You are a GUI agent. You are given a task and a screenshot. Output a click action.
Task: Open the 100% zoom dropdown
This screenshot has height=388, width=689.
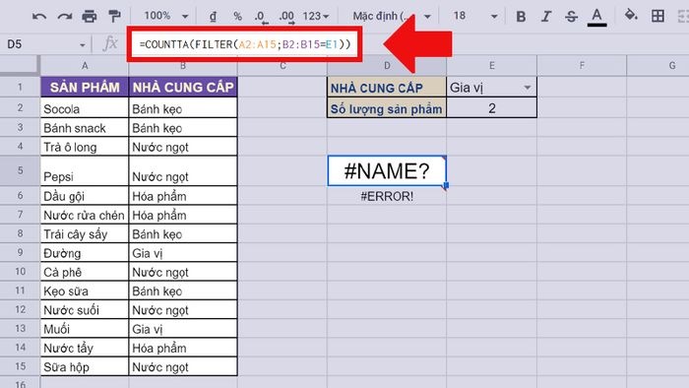coord(166,17)
